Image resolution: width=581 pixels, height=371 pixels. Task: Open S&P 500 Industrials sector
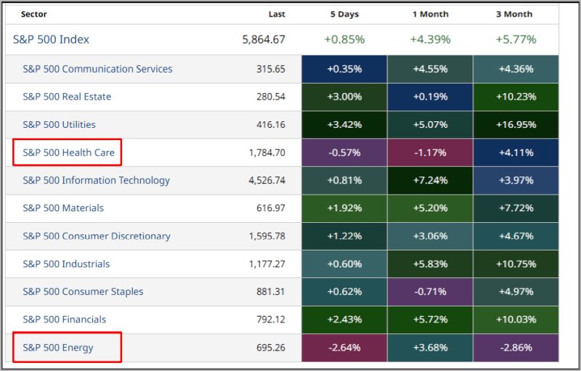tap(66, 264)
